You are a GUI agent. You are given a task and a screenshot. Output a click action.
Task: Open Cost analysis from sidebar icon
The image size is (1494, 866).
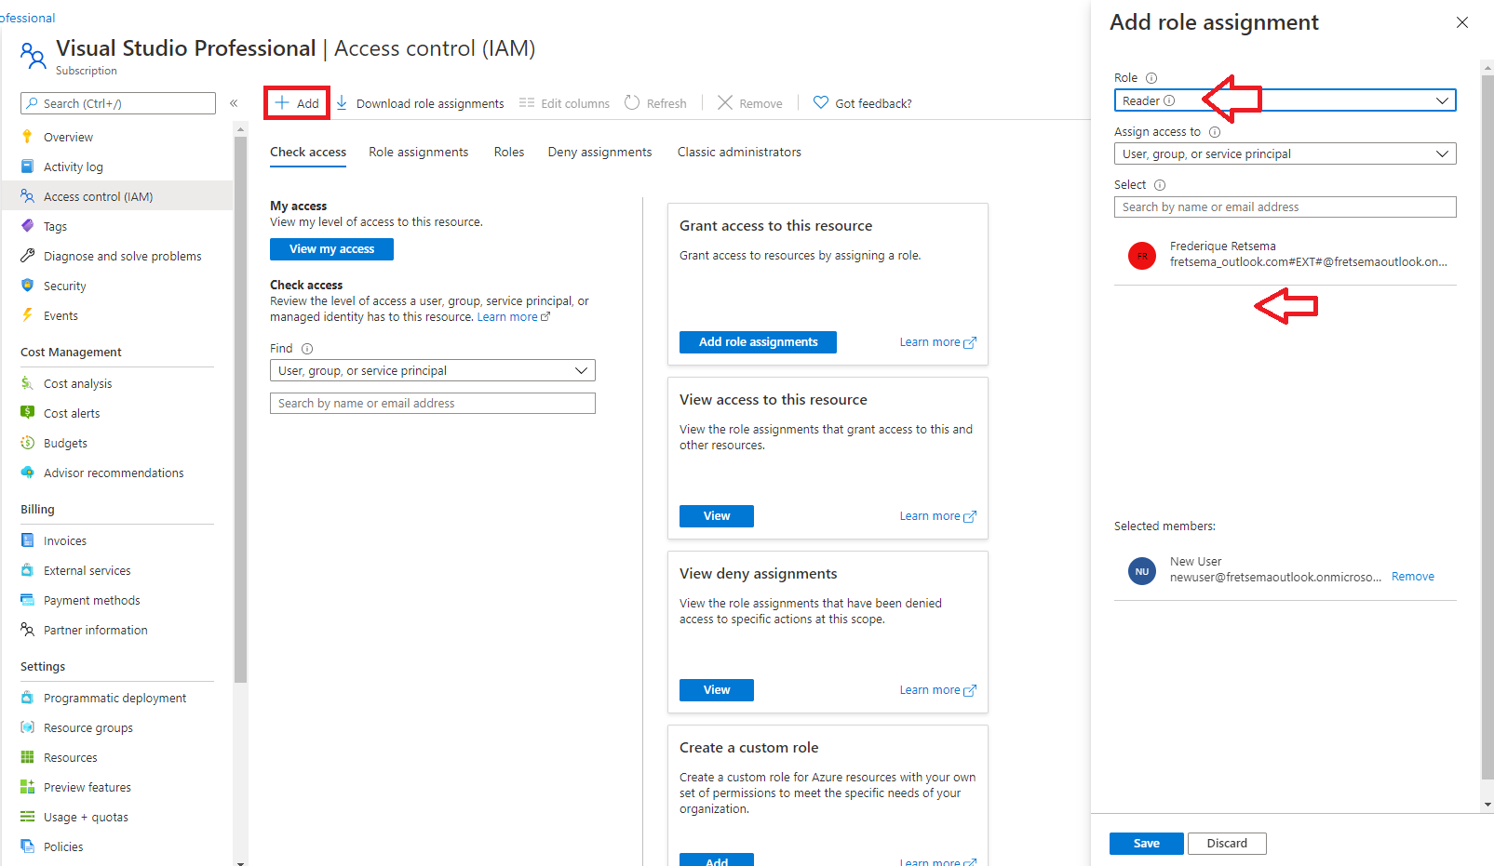(x=28, y=383)
